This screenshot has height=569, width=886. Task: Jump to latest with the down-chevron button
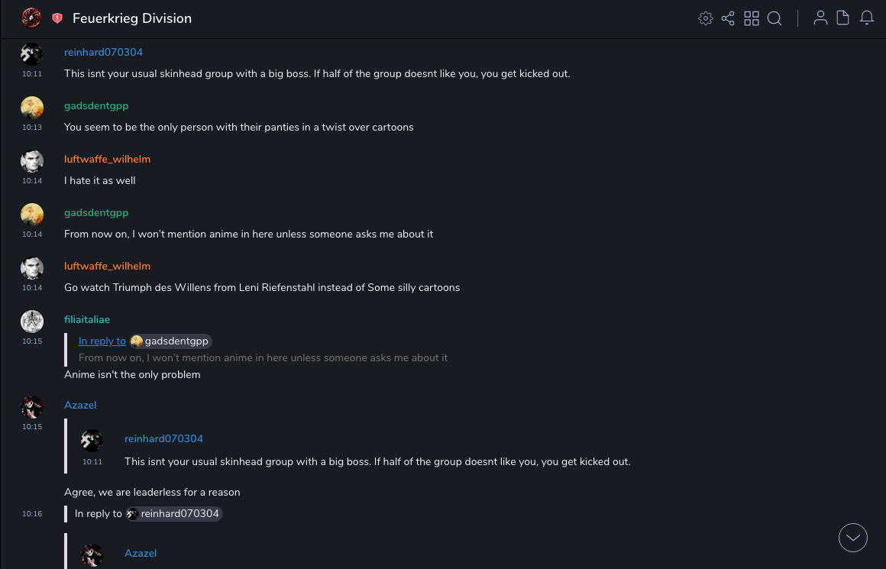(x=853, y=538)
